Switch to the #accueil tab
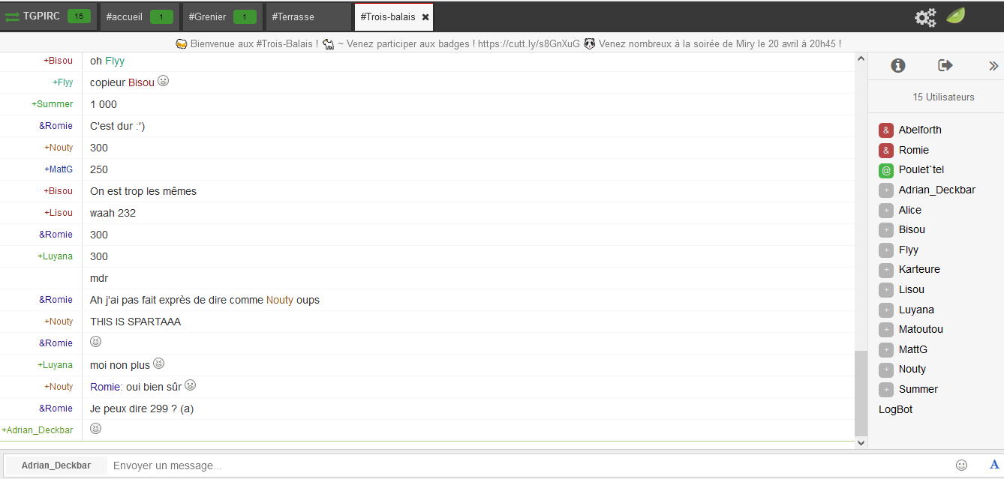Screen dimensions: 1004x479 click(140, 16)
